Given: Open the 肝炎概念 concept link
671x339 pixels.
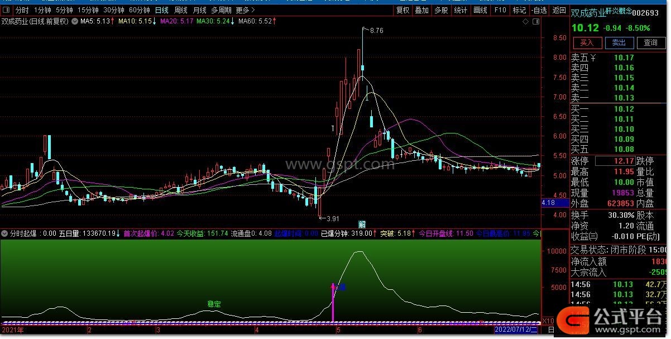Looking at the screenshot, I should coord(619,11).
